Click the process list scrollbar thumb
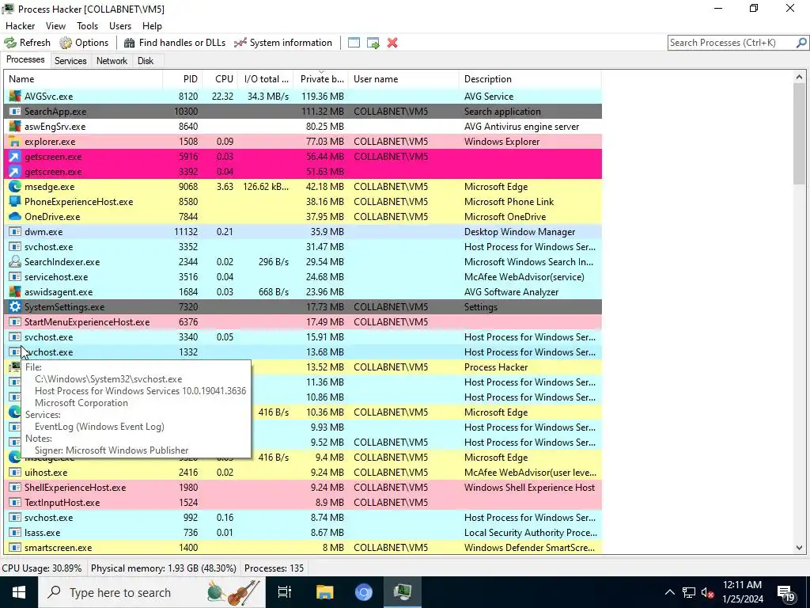810x608 pixels. coord(799,133)
